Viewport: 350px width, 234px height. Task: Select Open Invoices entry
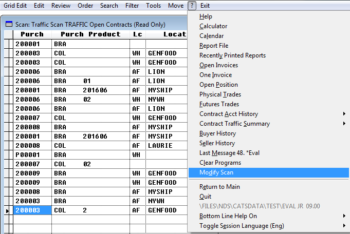pyautogui.click(x=218, y=65)
